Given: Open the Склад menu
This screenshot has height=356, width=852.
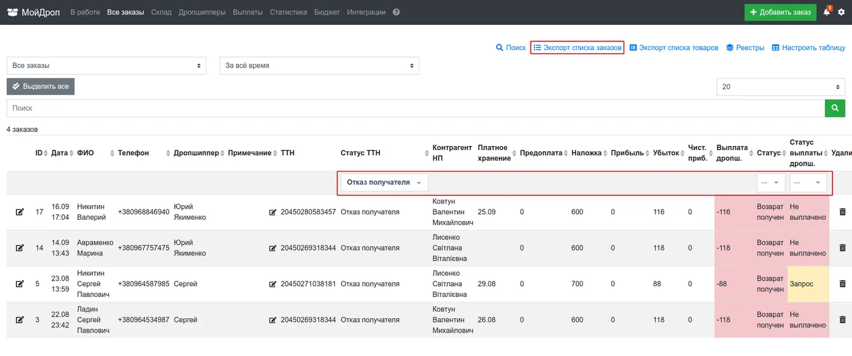Looking at the screenshot, I should (161, 12).
